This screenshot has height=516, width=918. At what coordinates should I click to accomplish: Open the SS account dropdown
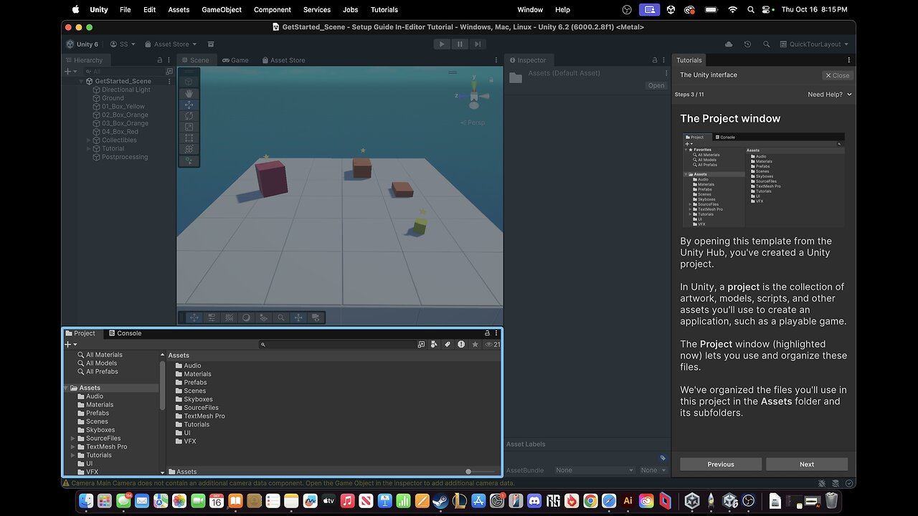click(x=123, y=44)
